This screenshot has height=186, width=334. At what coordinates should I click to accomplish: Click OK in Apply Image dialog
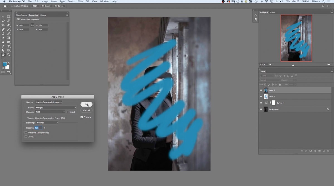point(86,104)
